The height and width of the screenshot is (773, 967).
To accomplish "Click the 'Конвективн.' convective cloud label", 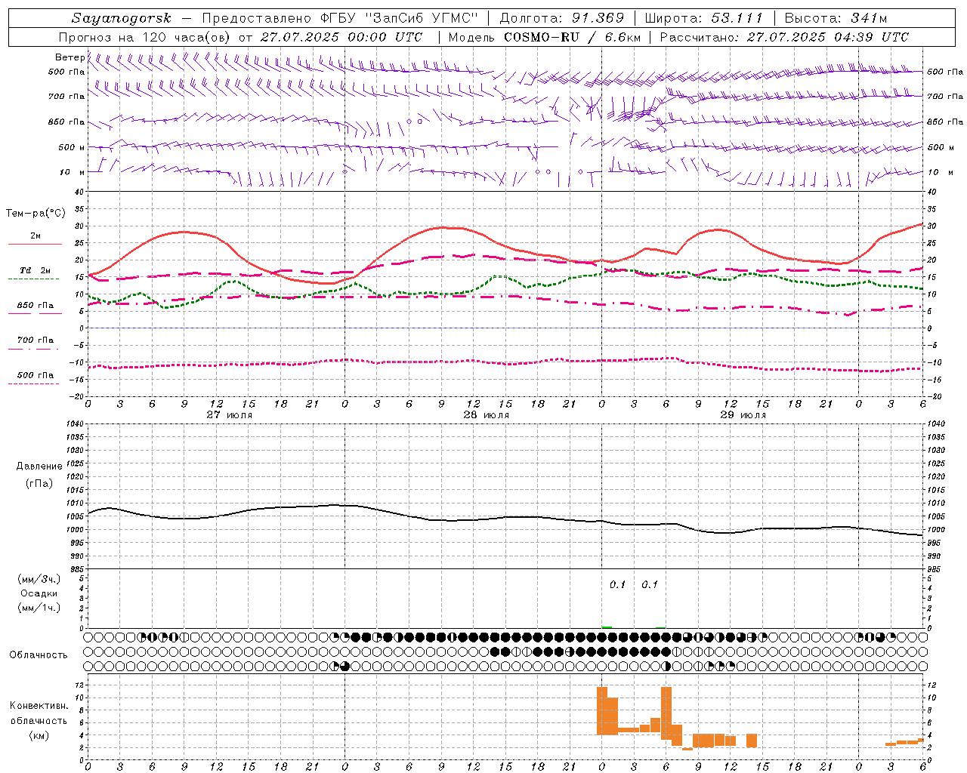I will click(39, 706).
